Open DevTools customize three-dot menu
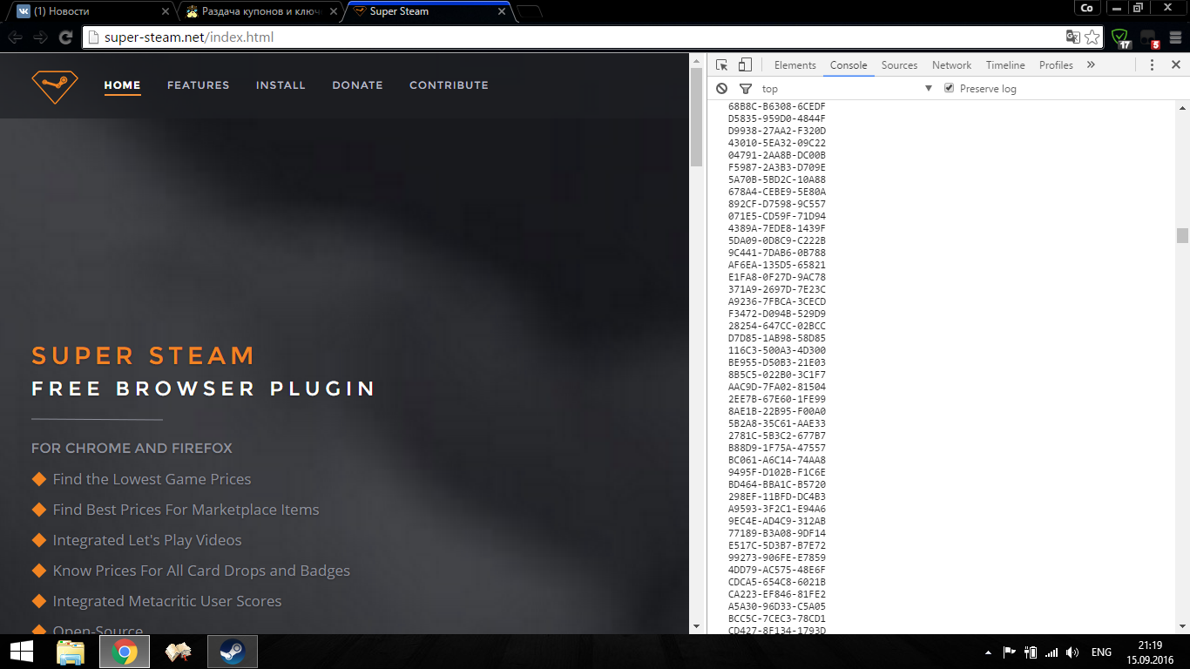Viewport: 1190px width, 669px height. pos(1152,65)
